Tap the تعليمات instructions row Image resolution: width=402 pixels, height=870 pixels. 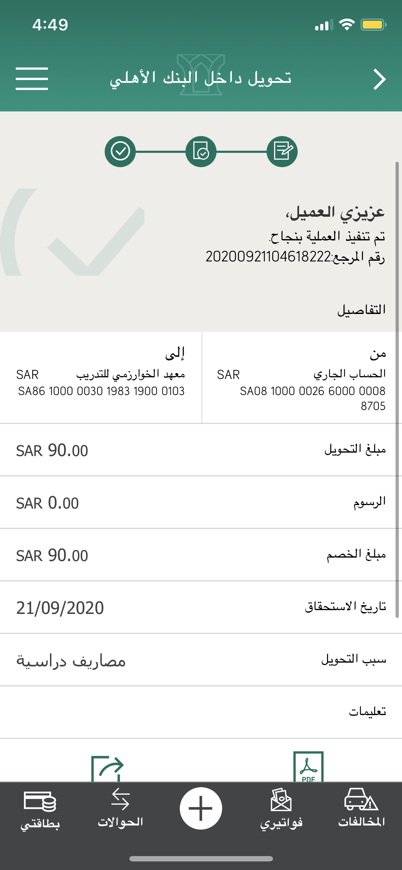[x=201, y=712]
